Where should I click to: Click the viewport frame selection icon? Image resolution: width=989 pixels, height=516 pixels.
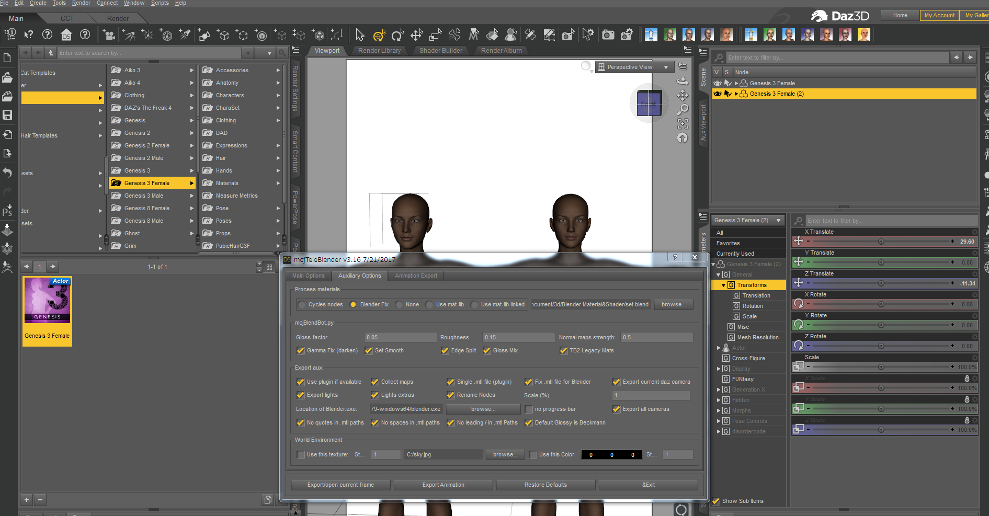[x=683, y=124]
